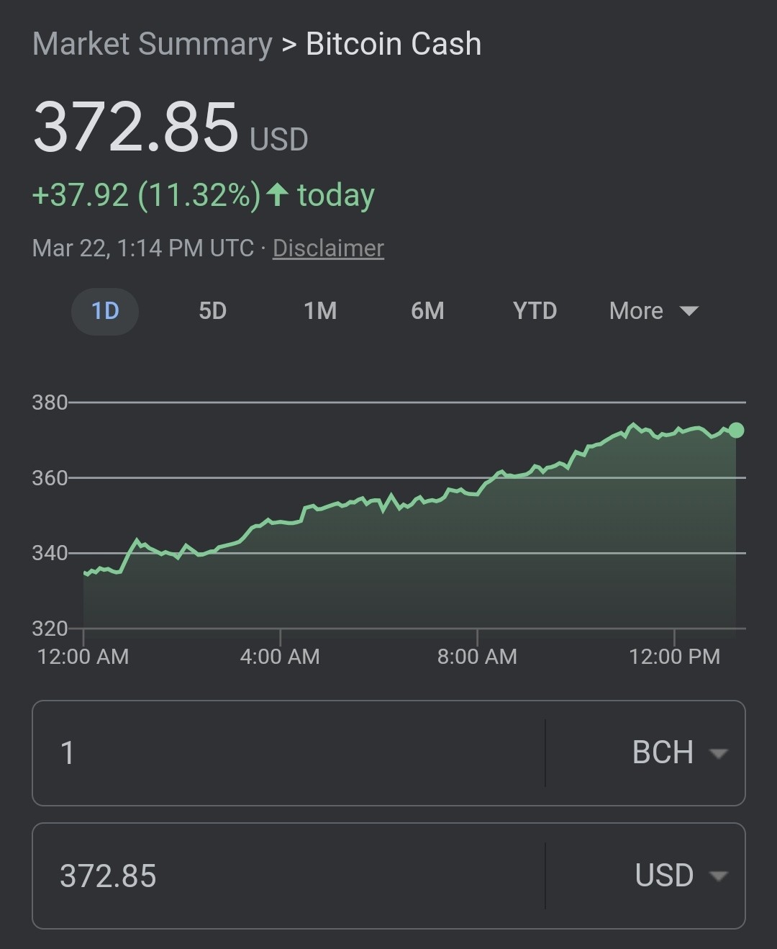Switch to YTD chart view
Image resolution: width=777 pixels, height=949 pixels.
(535, 311)
